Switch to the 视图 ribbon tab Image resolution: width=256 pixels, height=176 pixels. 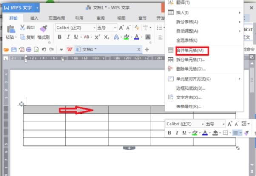[121, 18]
